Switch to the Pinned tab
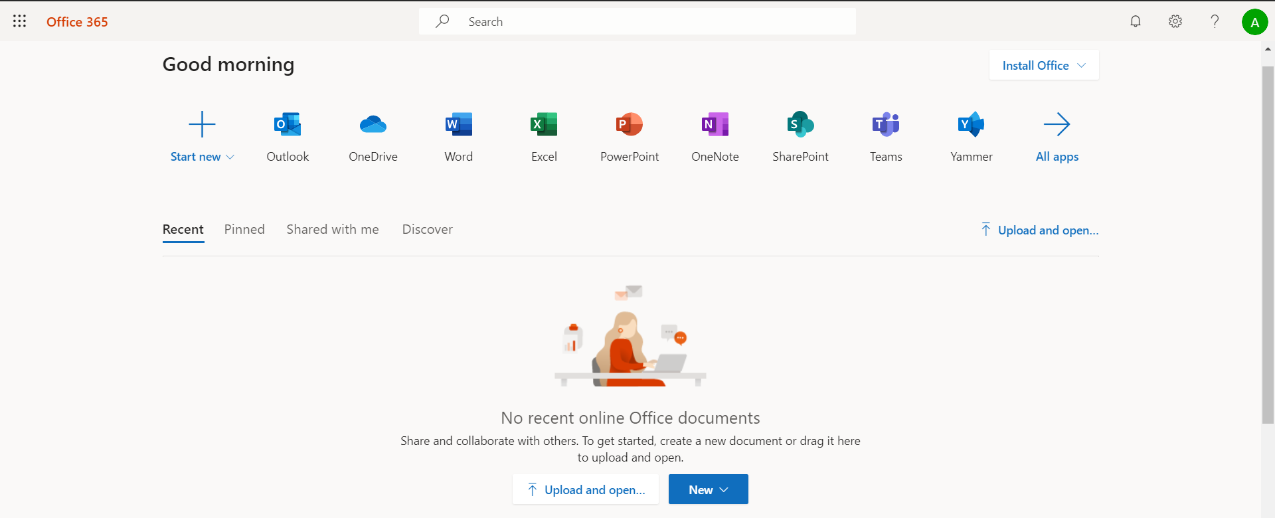The width and height of the screenshot is (1275, 518). click(x=244, y=229)
